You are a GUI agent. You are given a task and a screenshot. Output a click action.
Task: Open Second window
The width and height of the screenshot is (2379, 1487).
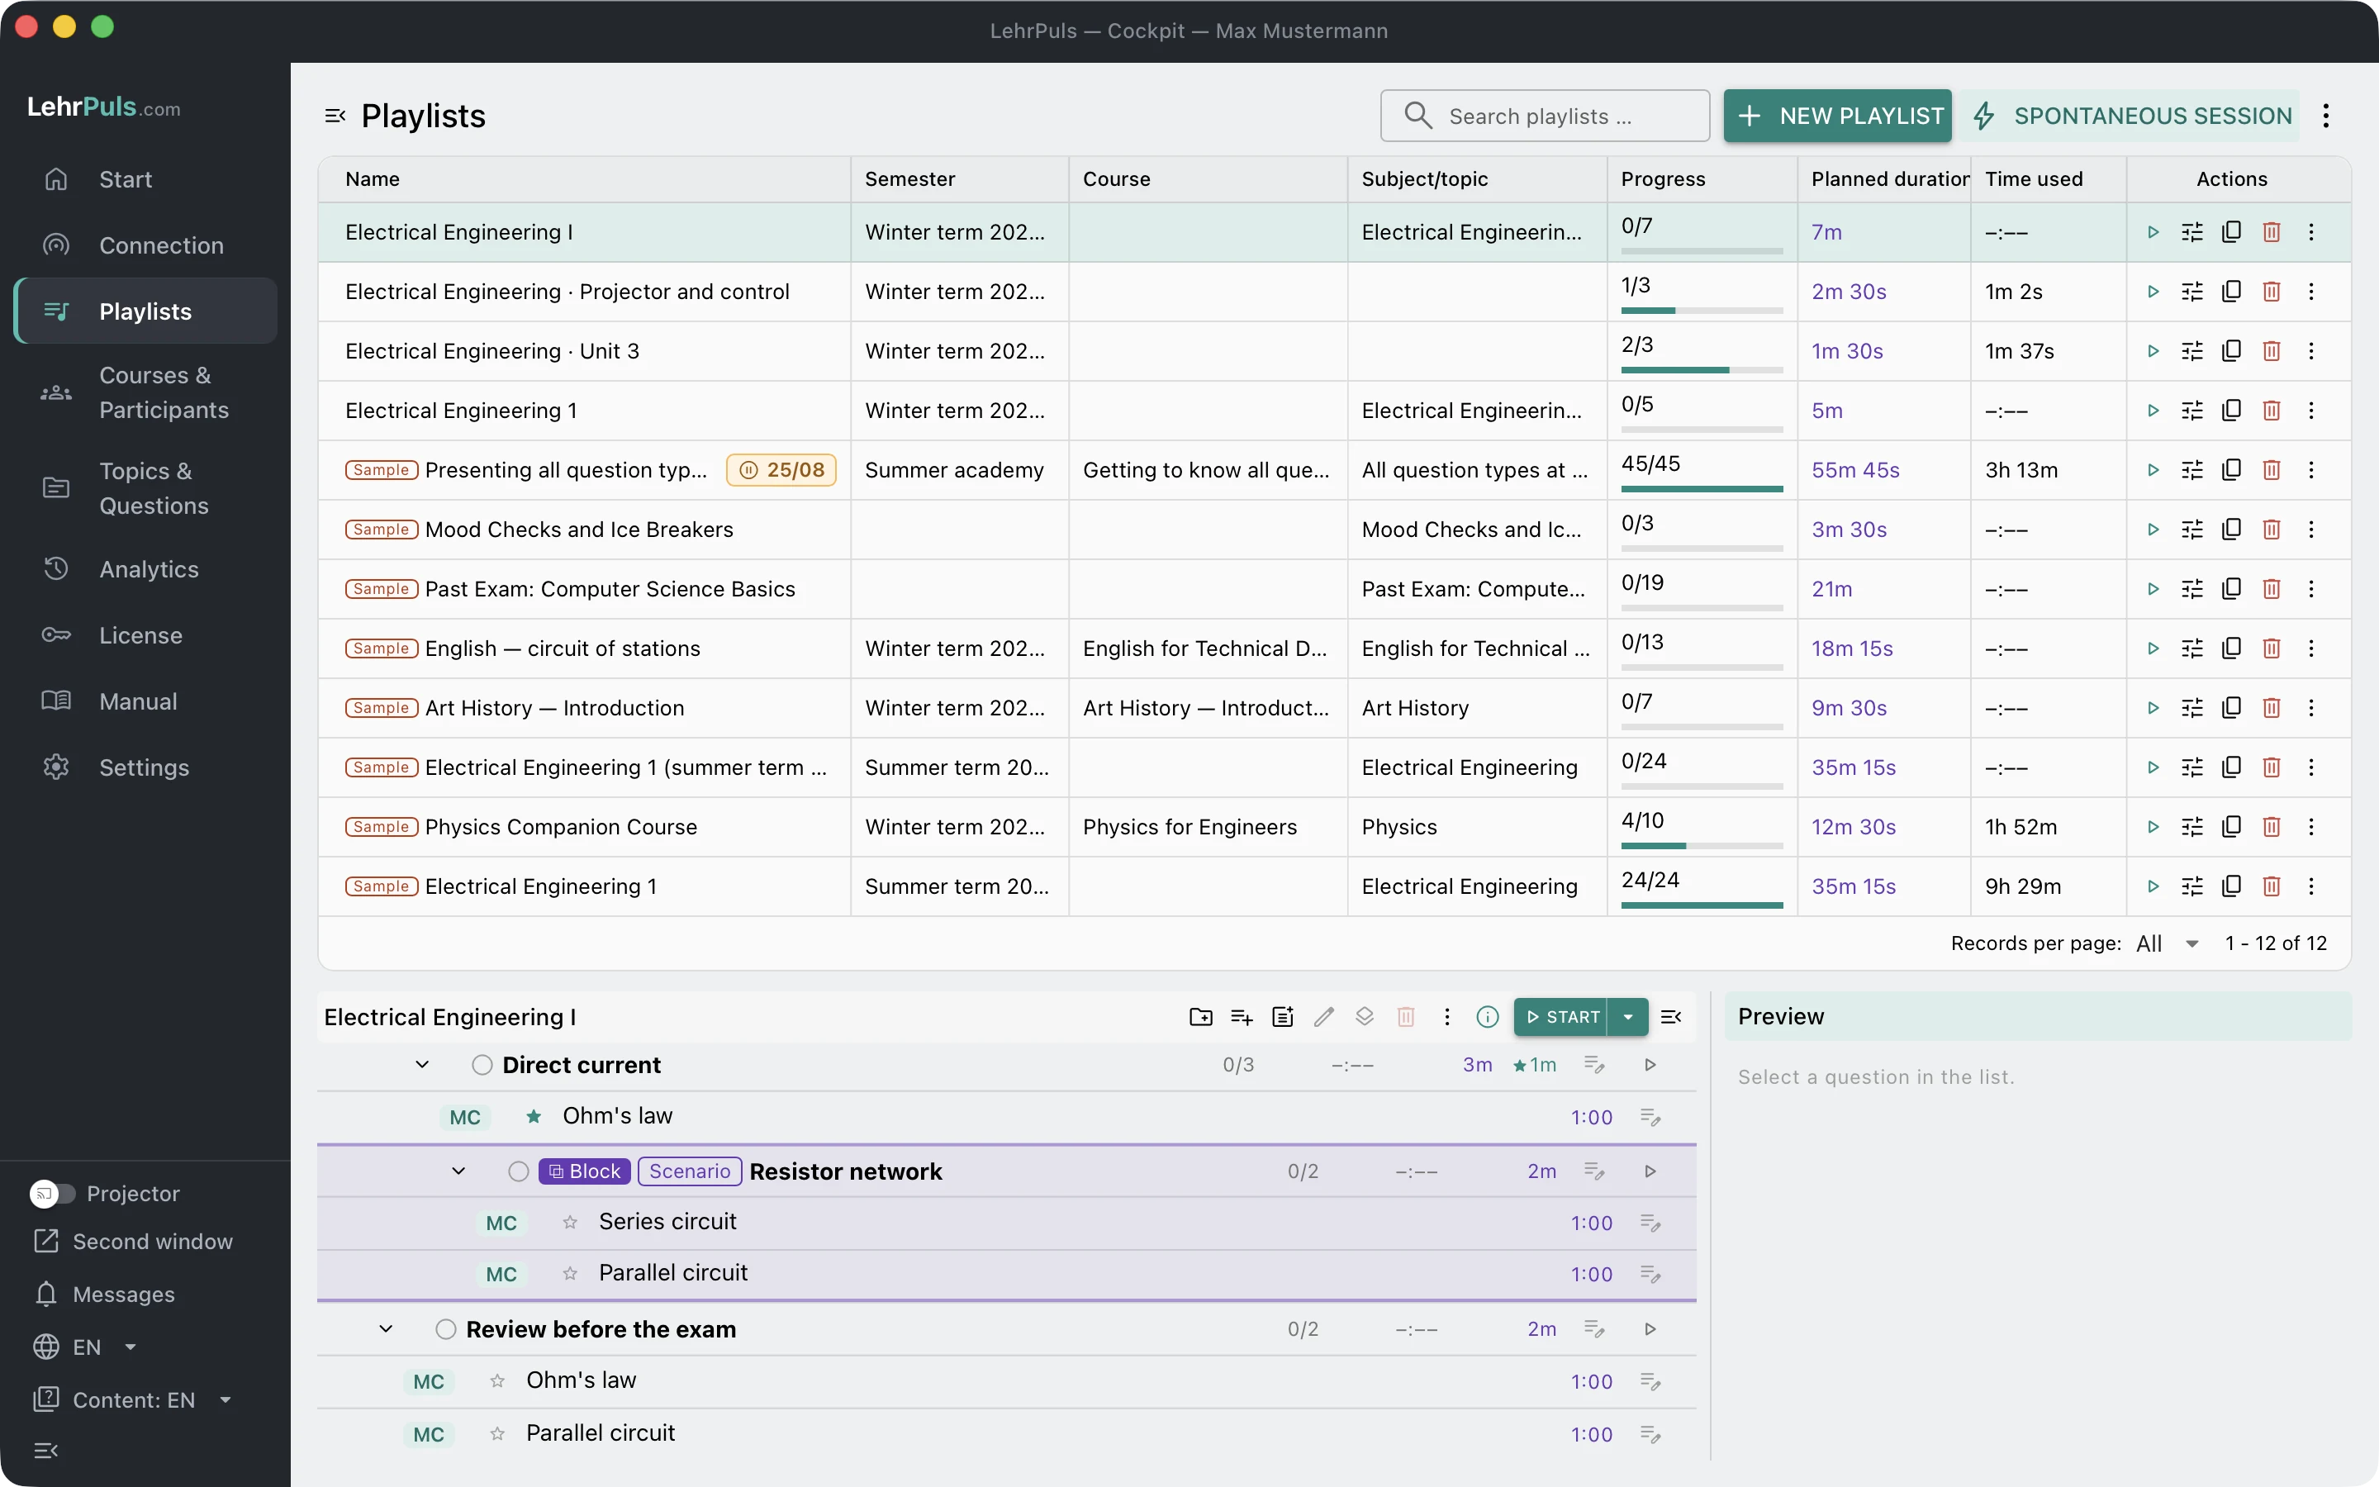tap(134, 1241)
